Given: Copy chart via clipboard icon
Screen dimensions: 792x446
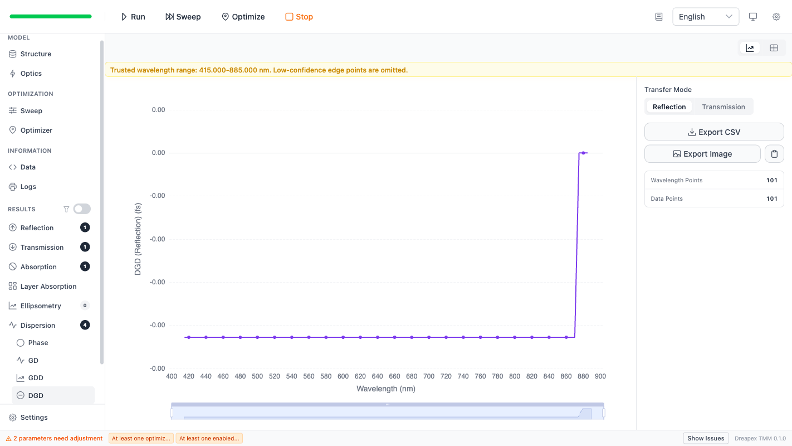Looking at the screenshot, I should click(x=774, y=153).
